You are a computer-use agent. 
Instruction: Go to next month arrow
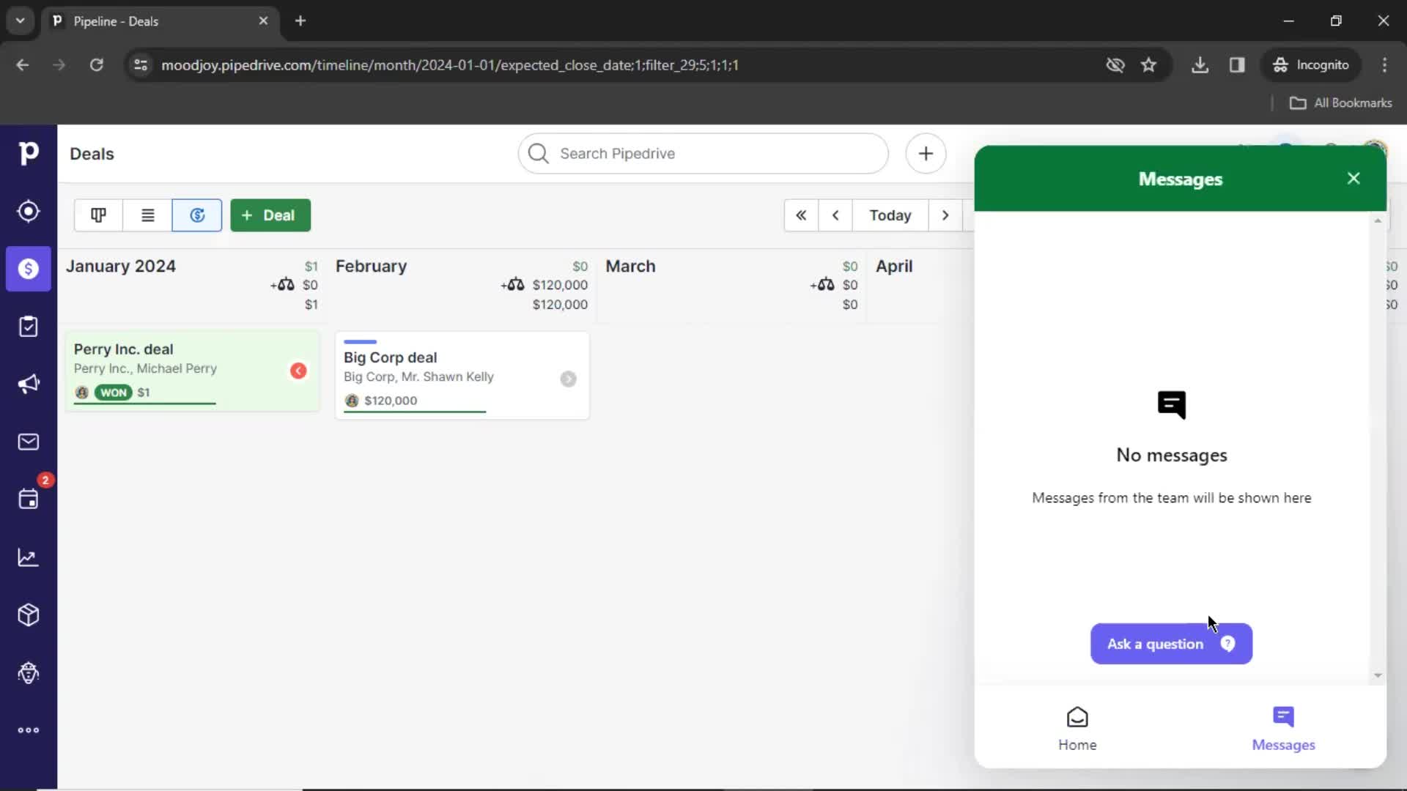point(945,215)
